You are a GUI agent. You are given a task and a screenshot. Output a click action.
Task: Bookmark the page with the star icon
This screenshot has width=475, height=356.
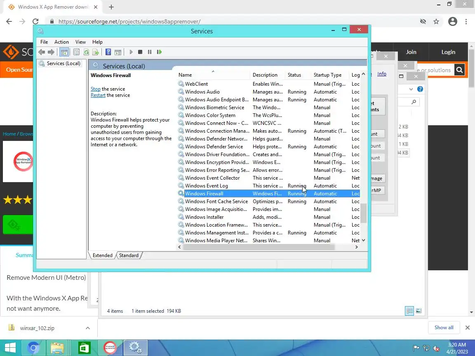point(436,21)
